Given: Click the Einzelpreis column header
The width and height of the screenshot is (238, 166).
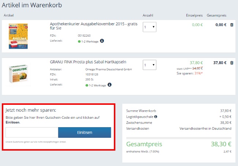Looking at the screenshot, I should [194, 15].
